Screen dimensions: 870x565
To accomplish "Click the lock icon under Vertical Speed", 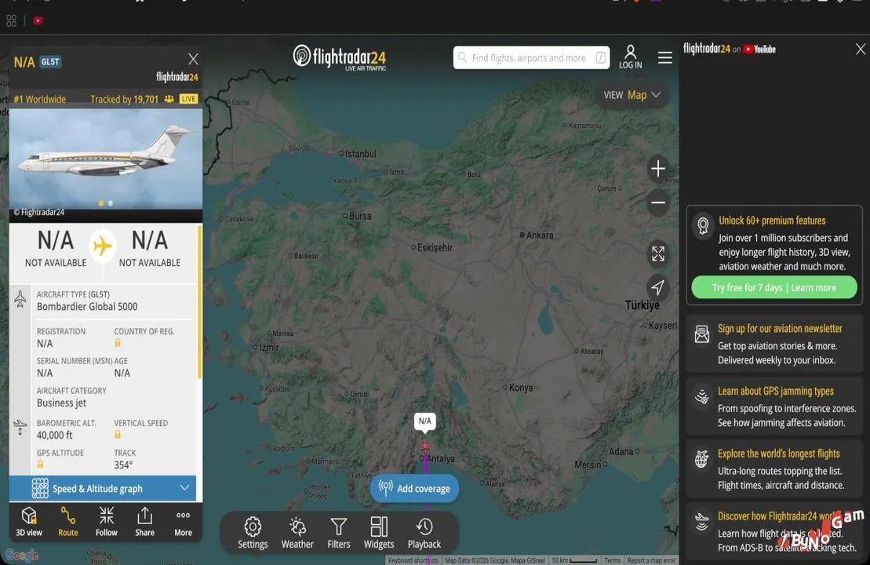I will pos(118,435).
